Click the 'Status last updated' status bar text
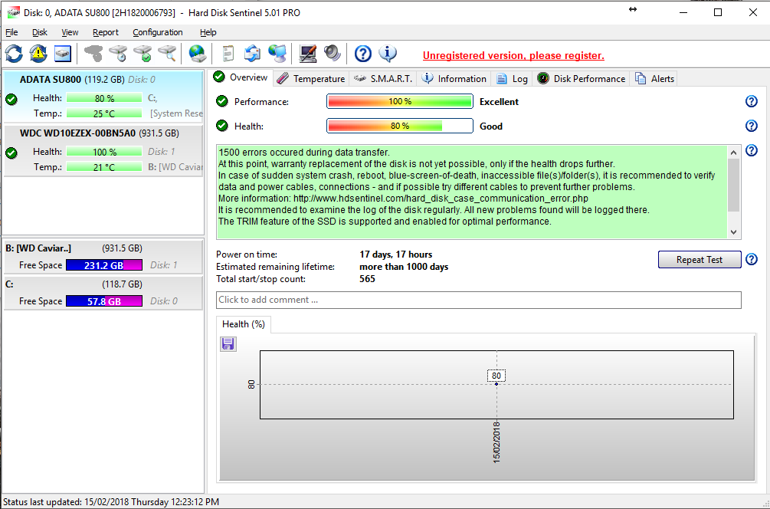This screenshot has width=770, height=509. tap(111, 502)
